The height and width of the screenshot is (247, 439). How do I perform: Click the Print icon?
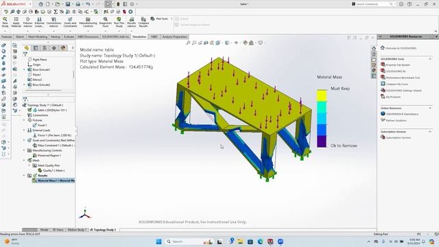point(78,4)
